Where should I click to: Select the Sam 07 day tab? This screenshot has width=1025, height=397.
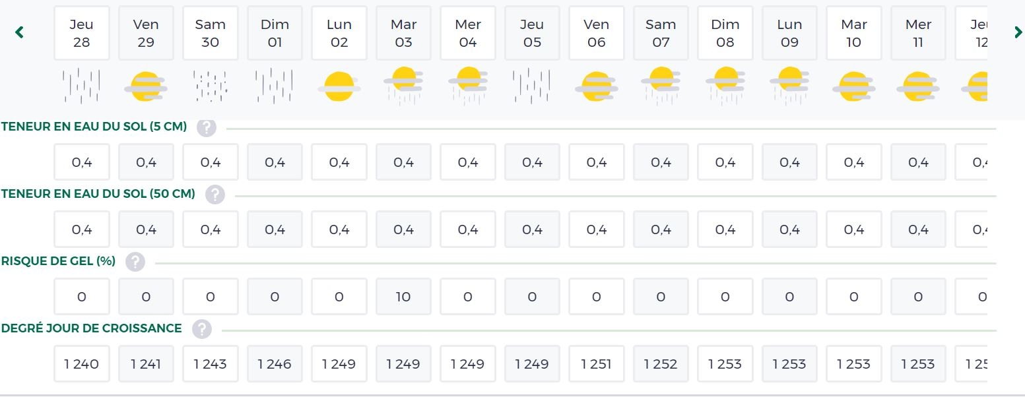tap(661, 33)
